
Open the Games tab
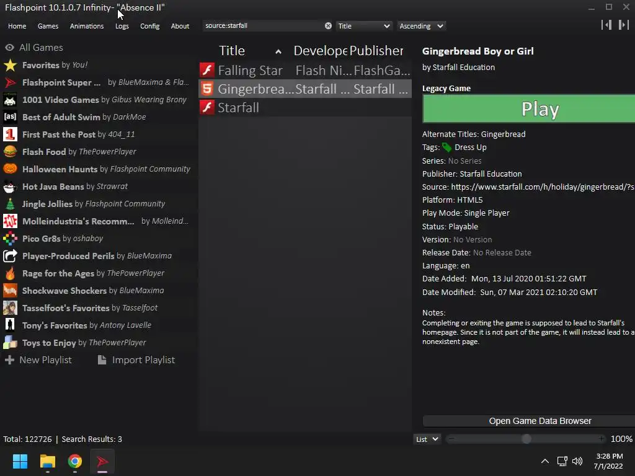point(48,26)
